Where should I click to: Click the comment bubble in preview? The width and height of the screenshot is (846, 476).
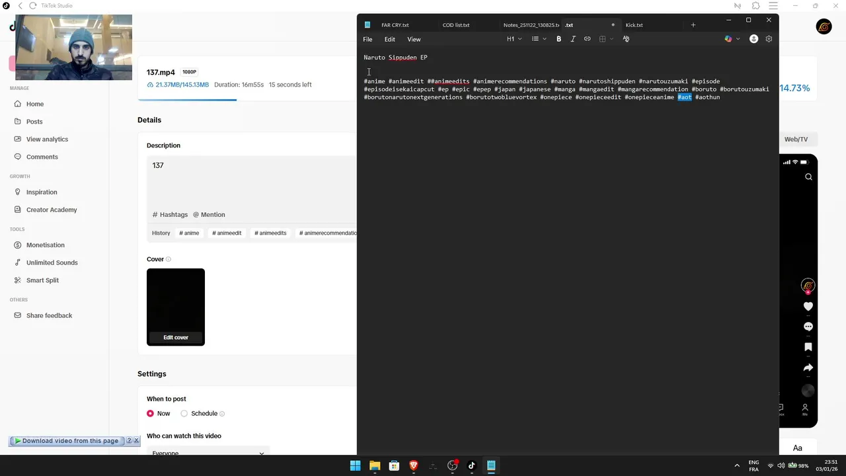808,327
